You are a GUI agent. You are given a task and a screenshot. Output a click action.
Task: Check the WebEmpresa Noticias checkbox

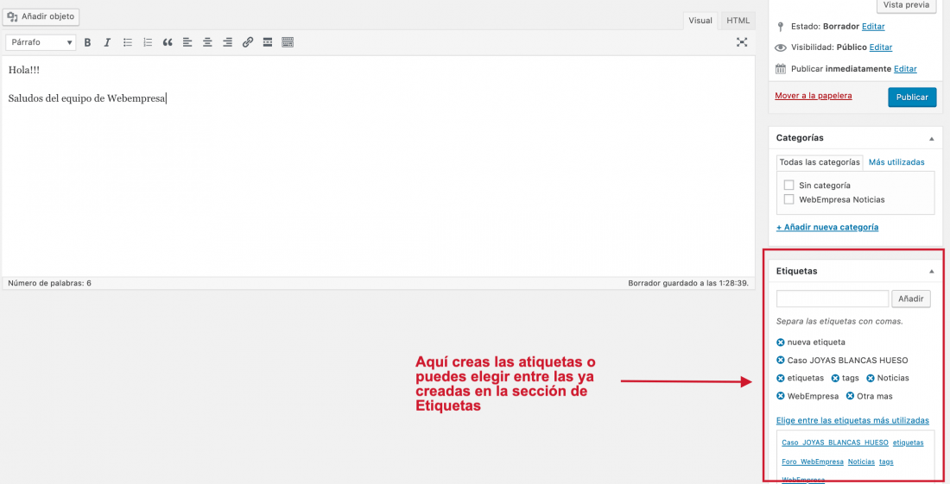click(x=788, y=199)
